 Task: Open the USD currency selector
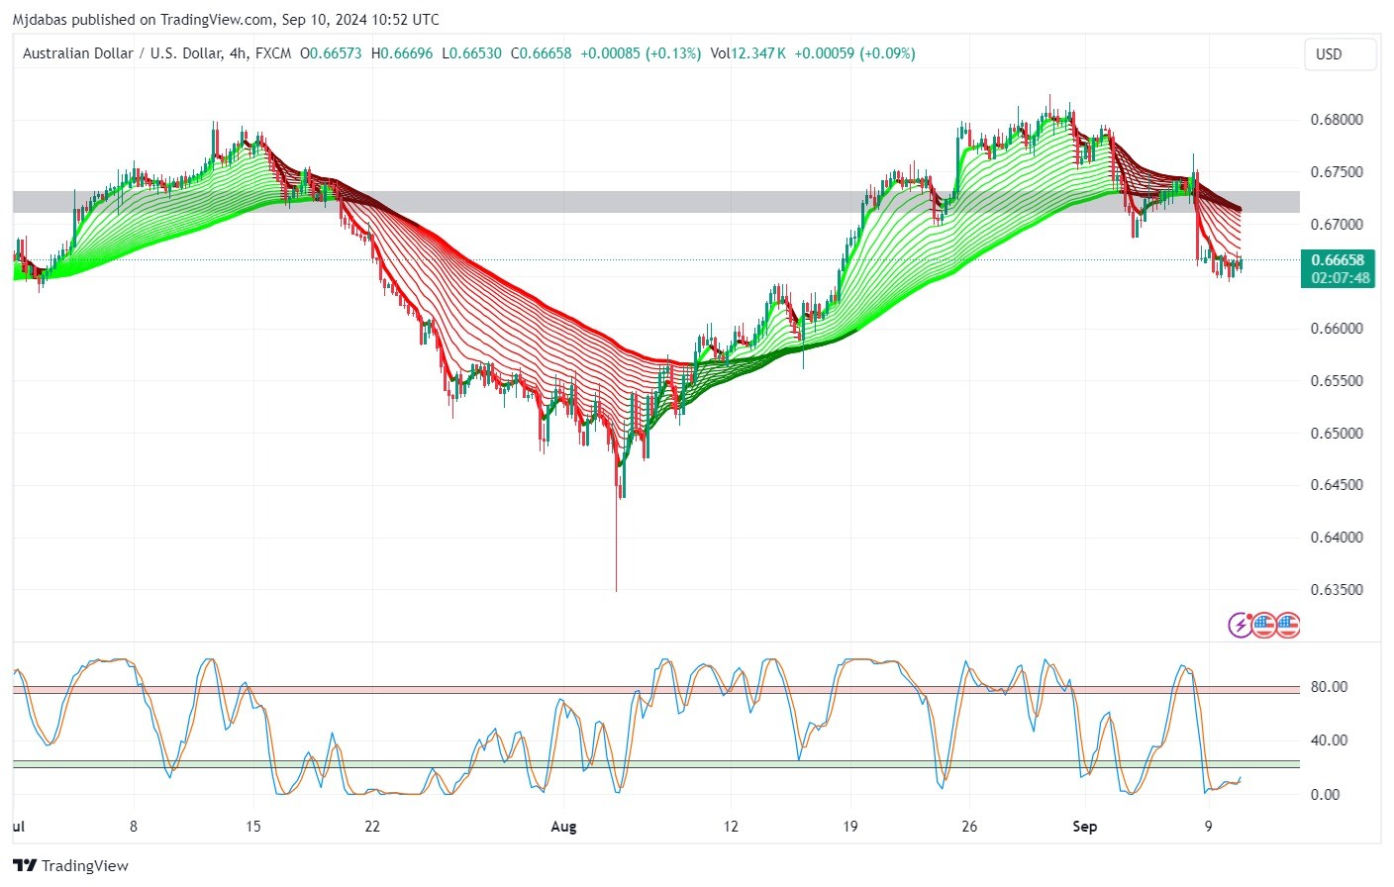coord(1340,54)
